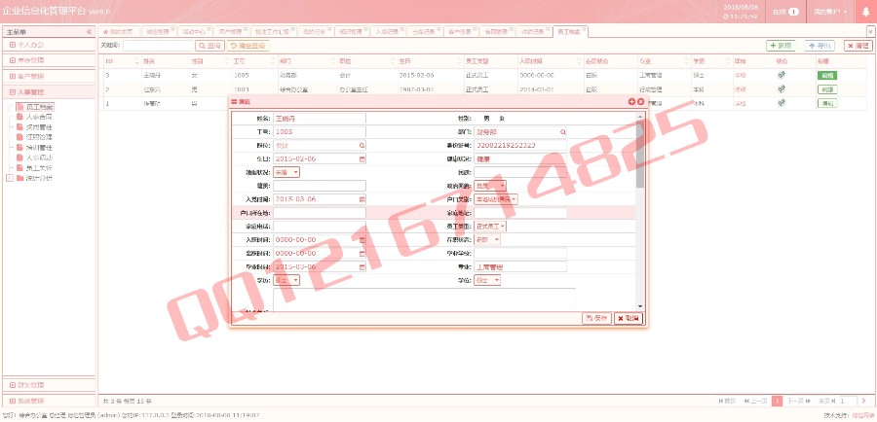
Task: Open the calendar picker for 入职时间
Action: (362, 239)
